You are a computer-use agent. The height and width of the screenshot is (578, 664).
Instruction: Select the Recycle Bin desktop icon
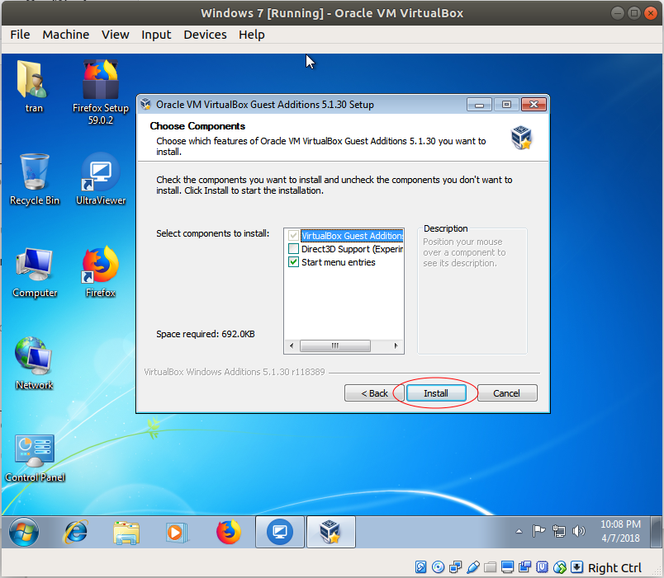coord(35,179)
